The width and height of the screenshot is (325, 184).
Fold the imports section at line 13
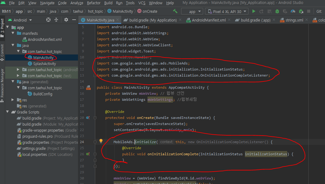click(x=95, y=76)
